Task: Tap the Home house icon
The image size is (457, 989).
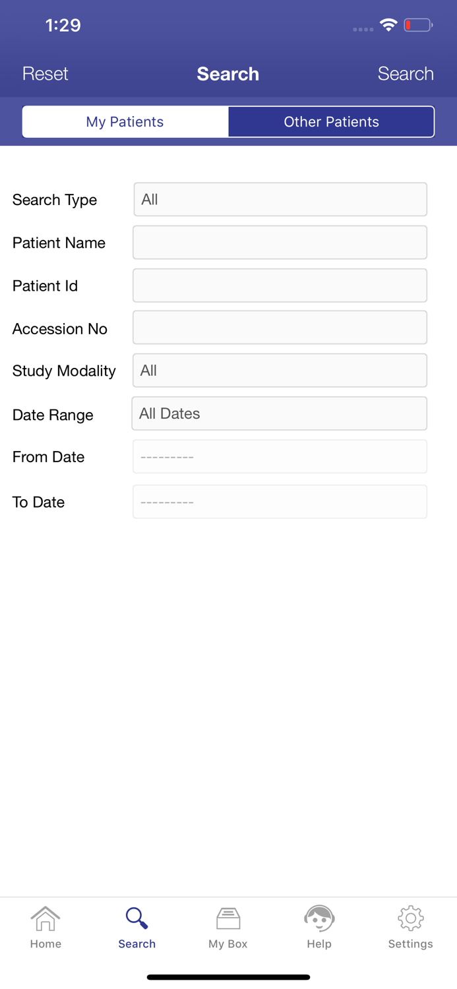Action: (46, 918)
